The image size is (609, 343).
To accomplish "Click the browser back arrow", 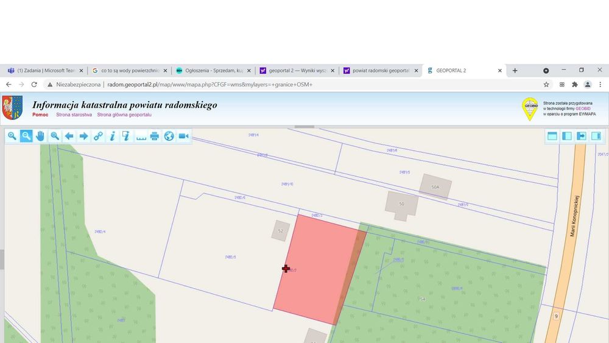I will pos(9,84).
